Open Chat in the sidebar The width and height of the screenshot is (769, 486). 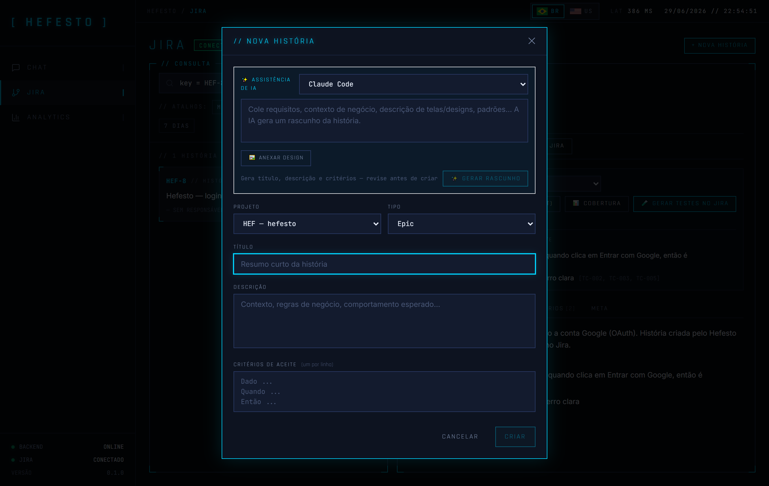(67, 68)
